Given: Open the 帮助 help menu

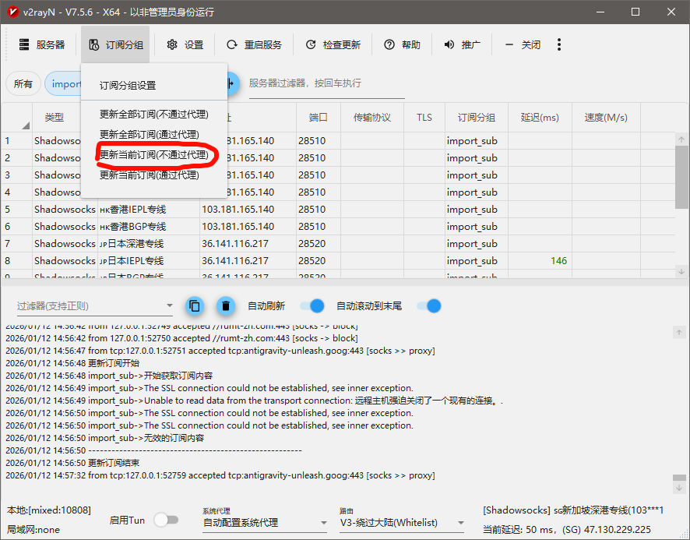Looking at the screenshot, I should click(402, 44).
